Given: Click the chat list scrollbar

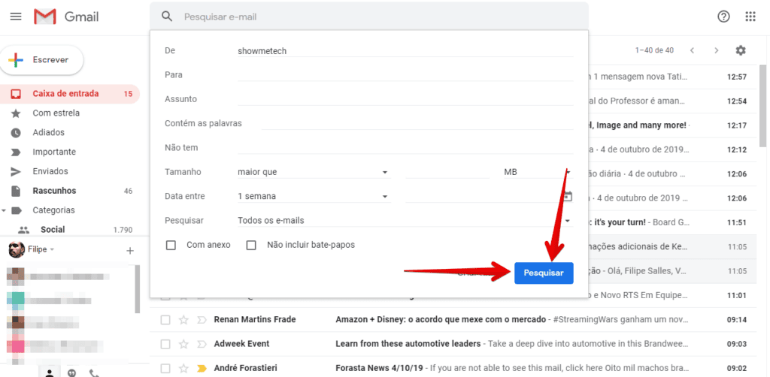Looking at the screenshot, I should pos(138,289).
